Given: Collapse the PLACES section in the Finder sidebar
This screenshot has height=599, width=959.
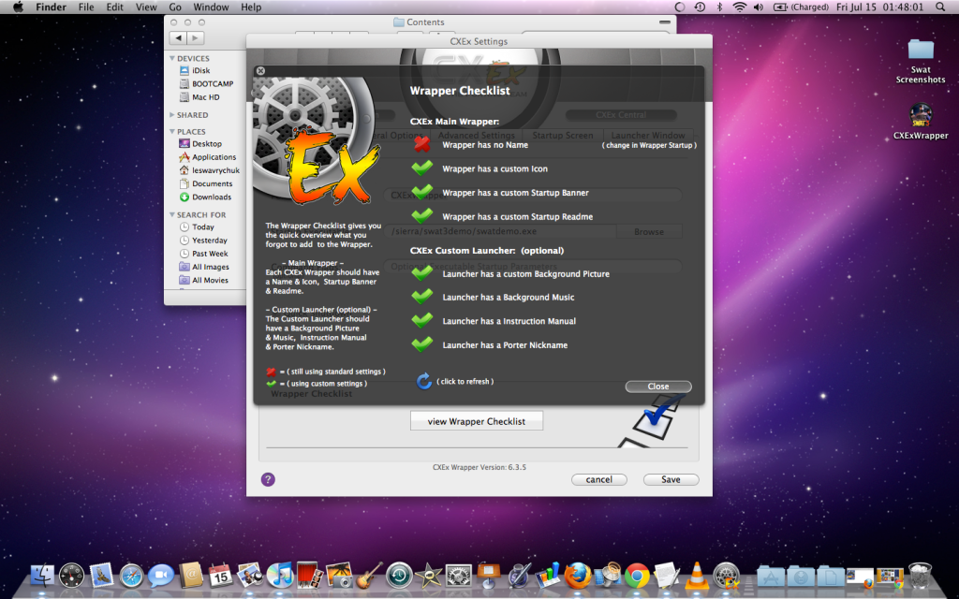Looking at the screenshot, I should 172,131.
